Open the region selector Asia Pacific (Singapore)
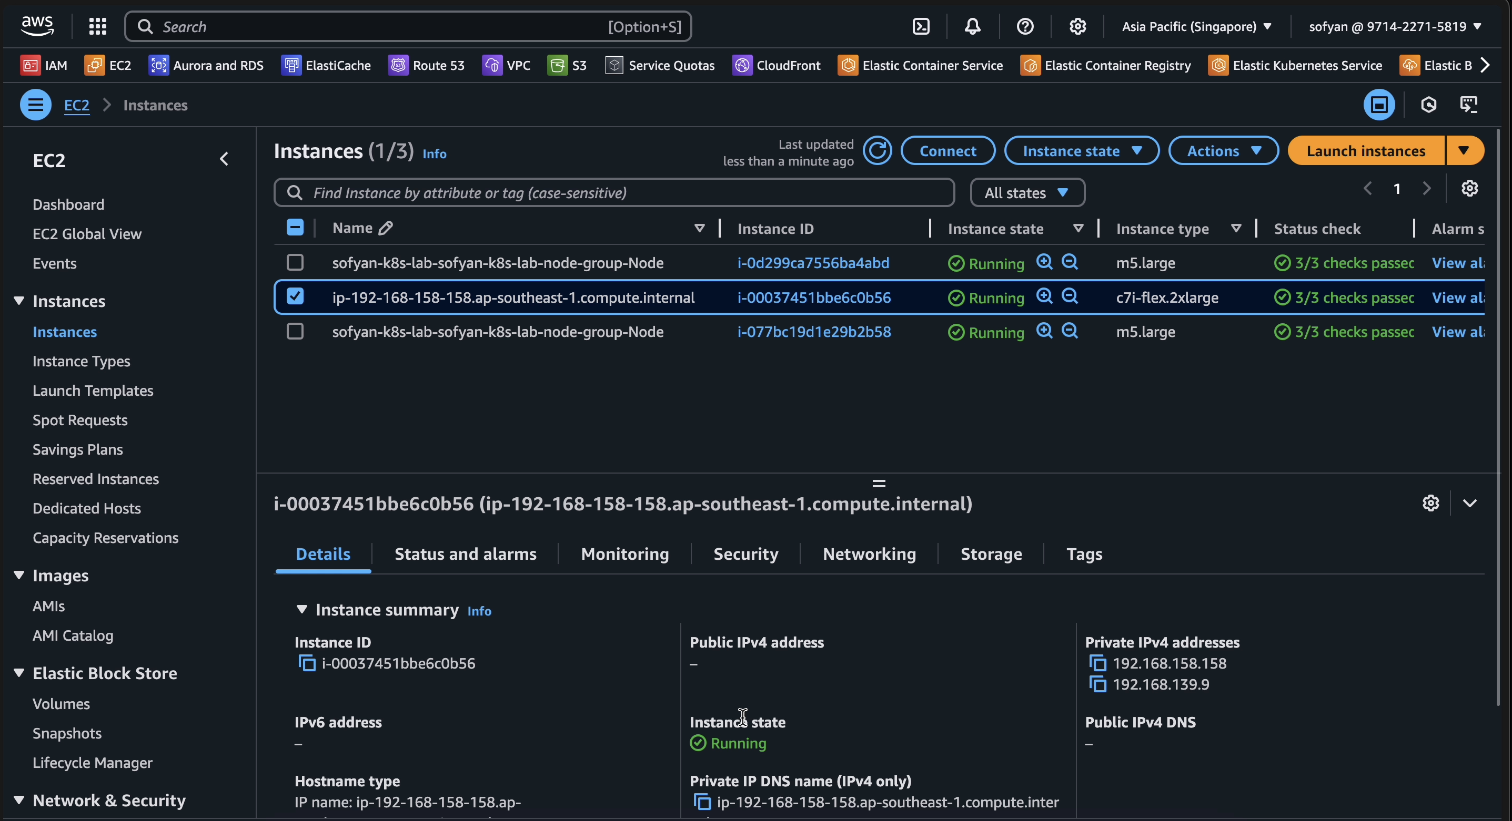Viewport: 1512px width, 821px height. (1197, 26)
